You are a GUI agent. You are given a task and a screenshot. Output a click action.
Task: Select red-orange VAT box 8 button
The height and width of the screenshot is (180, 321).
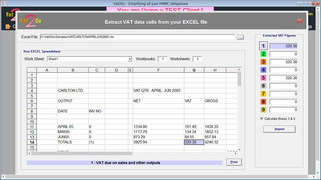(263, 102)
